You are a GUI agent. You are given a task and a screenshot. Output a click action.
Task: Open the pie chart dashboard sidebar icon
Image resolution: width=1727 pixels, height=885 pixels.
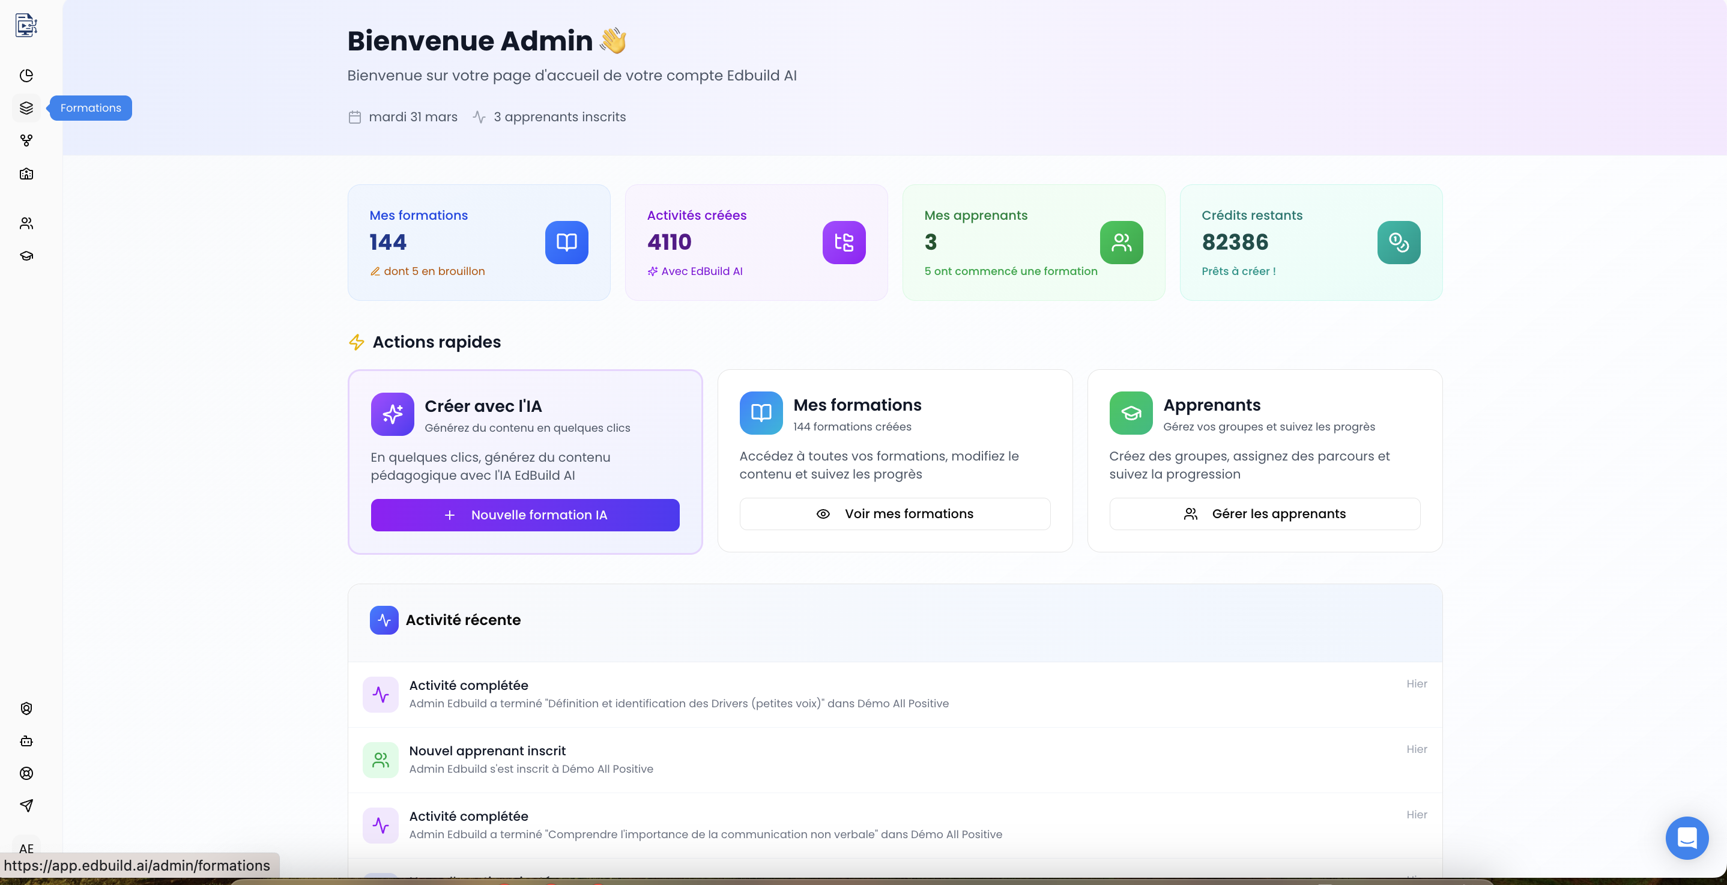click(x=26, y=75)
